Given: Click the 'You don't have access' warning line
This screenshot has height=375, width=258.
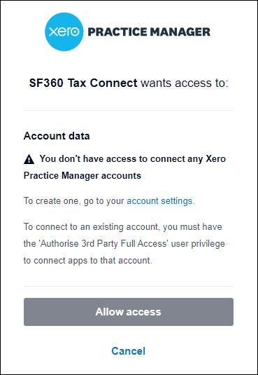Looking at the screenshot, I should (132, 159).
